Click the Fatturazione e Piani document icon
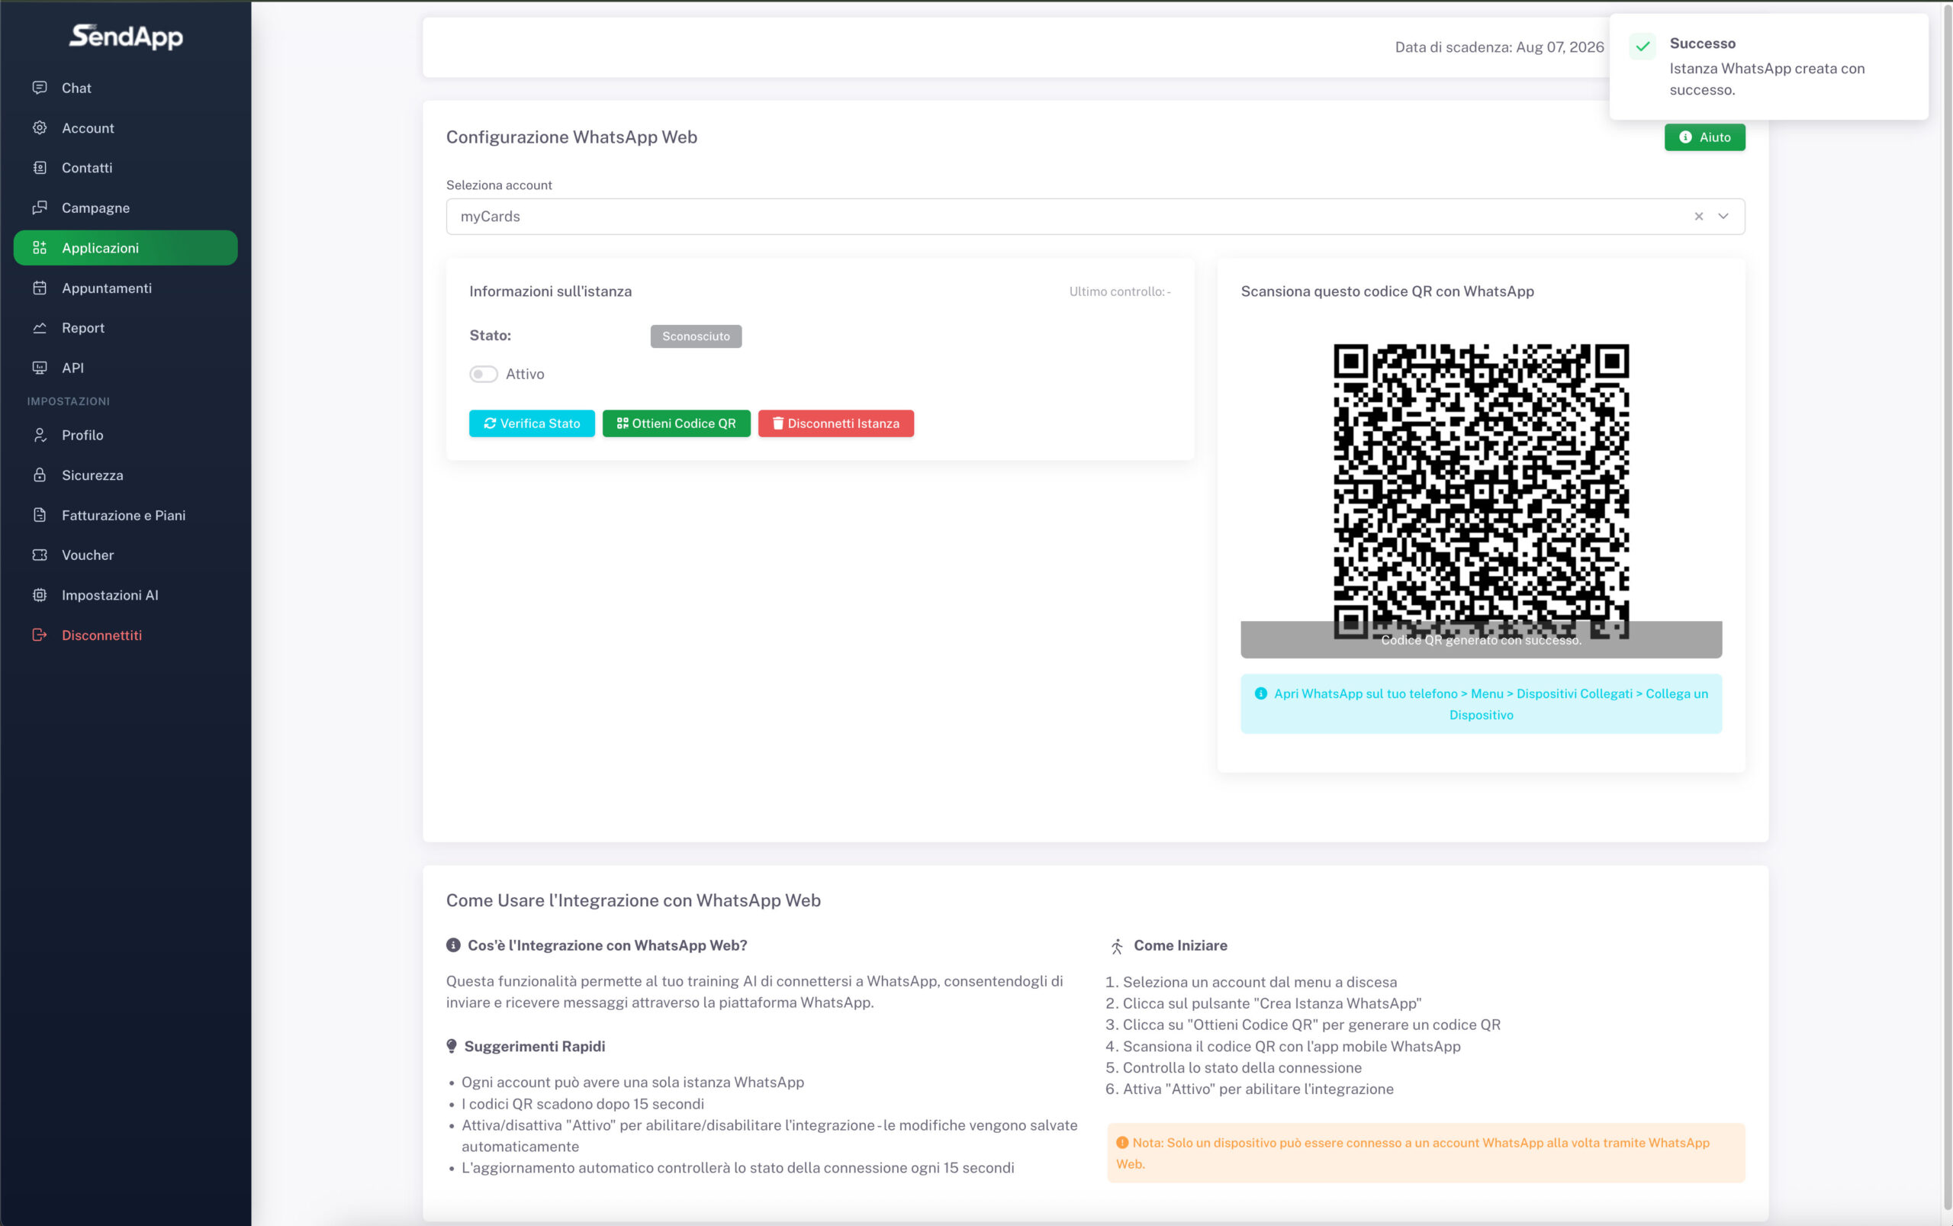 coord(39,515)
